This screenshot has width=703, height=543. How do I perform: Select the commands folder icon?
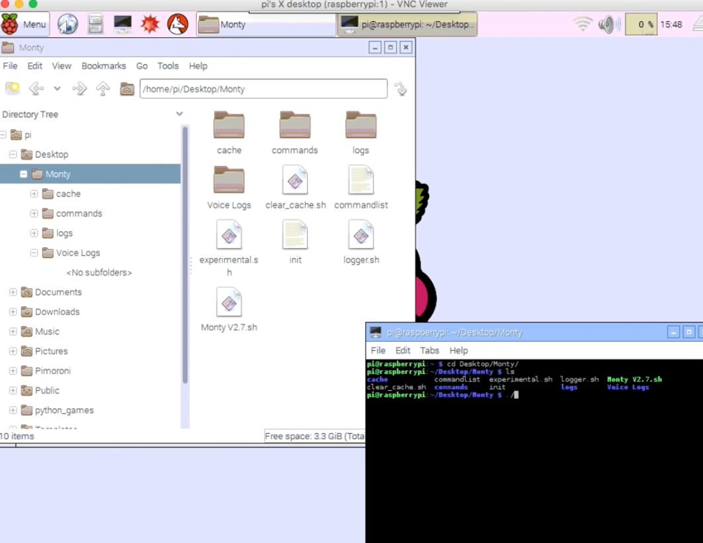click(x=295, y=126)
